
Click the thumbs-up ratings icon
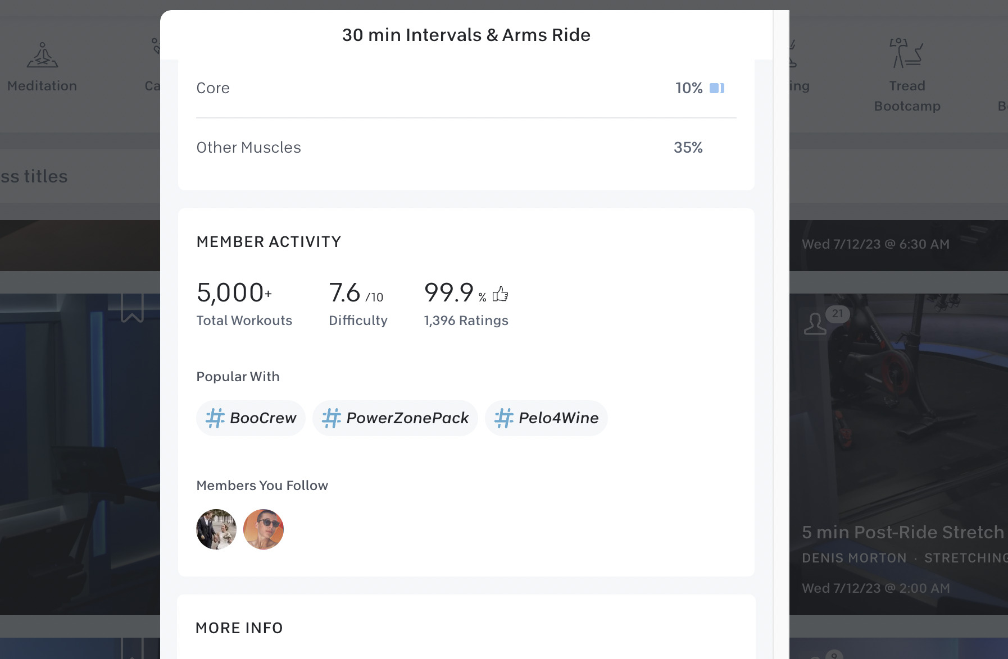coord(499,294)
